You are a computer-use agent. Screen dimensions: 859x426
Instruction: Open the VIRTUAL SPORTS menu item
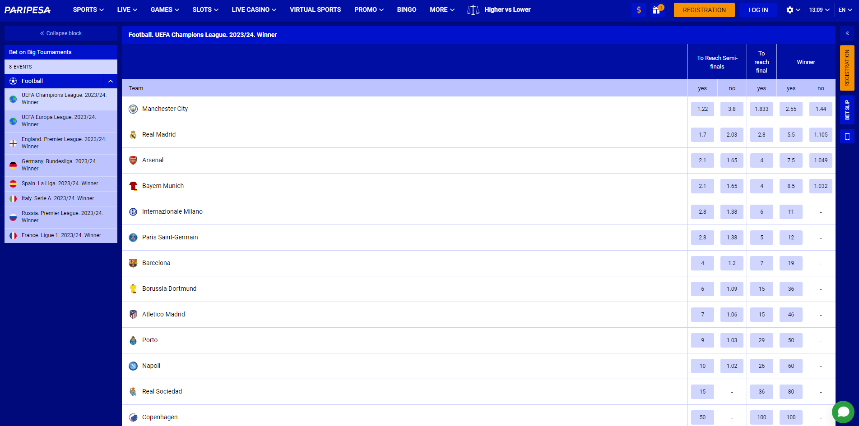[315, 9]
